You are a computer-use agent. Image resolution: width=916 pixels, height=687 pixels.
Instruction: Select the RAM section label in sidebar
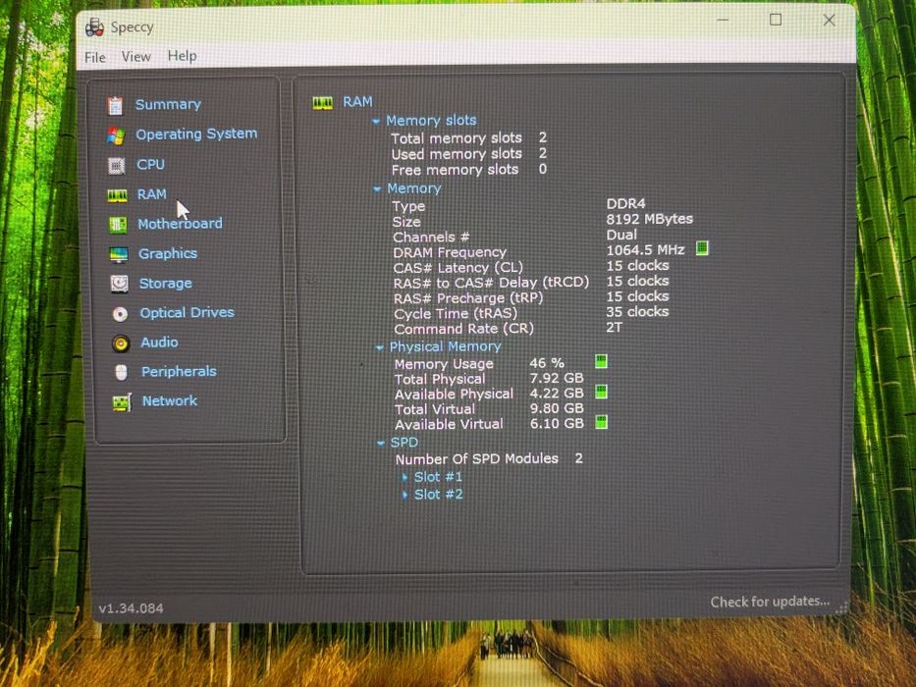152,194
